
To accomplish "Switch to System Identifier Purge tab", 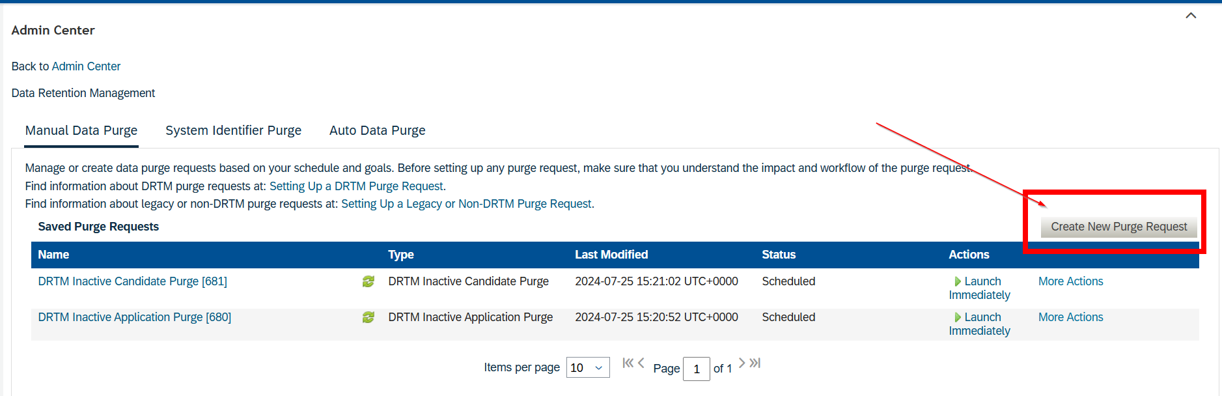I will (233, 130).
